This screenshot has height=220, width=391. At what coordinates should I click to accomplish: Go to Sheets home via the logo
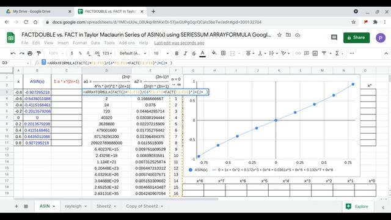coord(11,38)
